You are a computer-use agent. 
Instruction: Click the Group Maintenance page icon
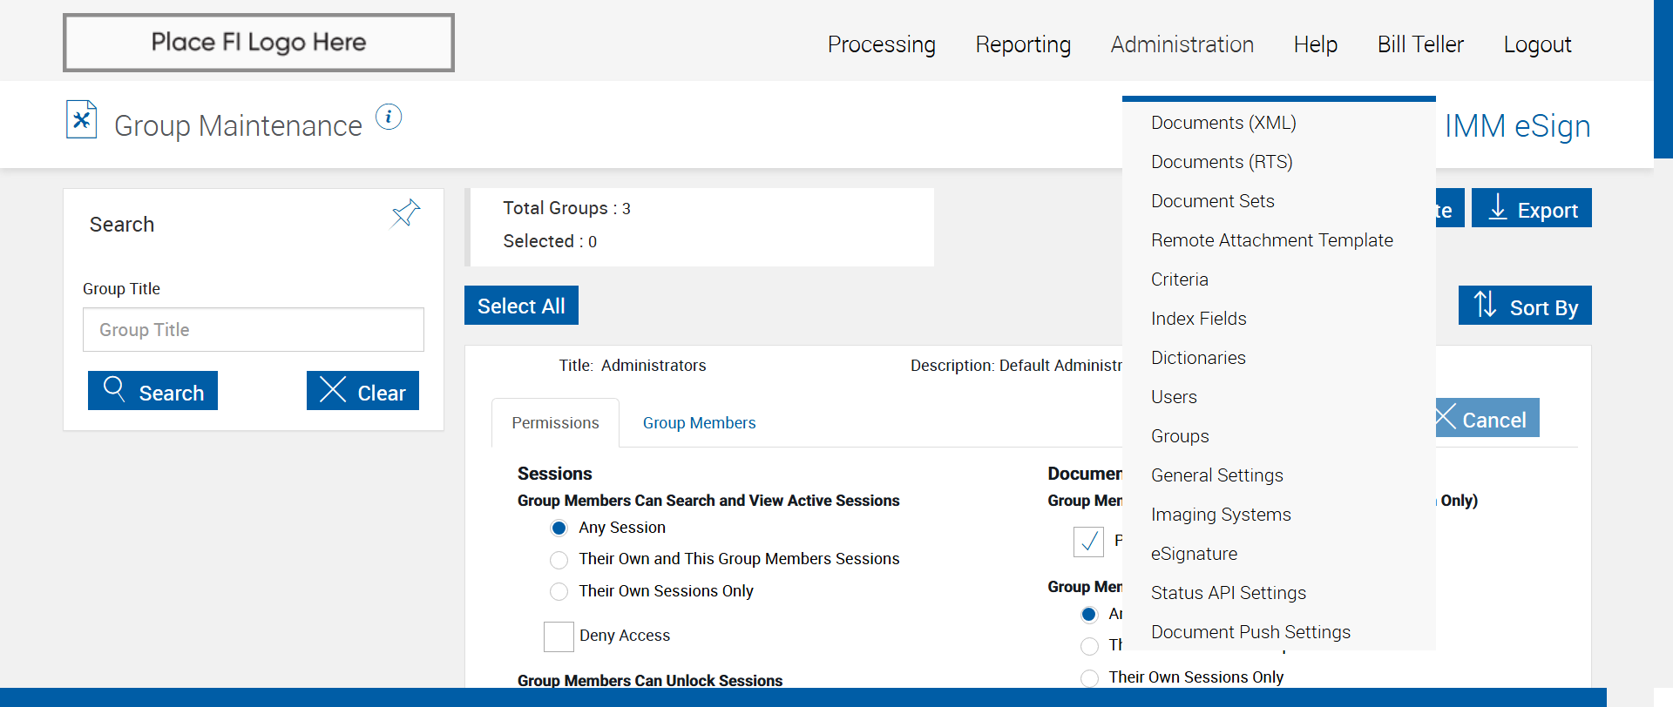point(81,120)
